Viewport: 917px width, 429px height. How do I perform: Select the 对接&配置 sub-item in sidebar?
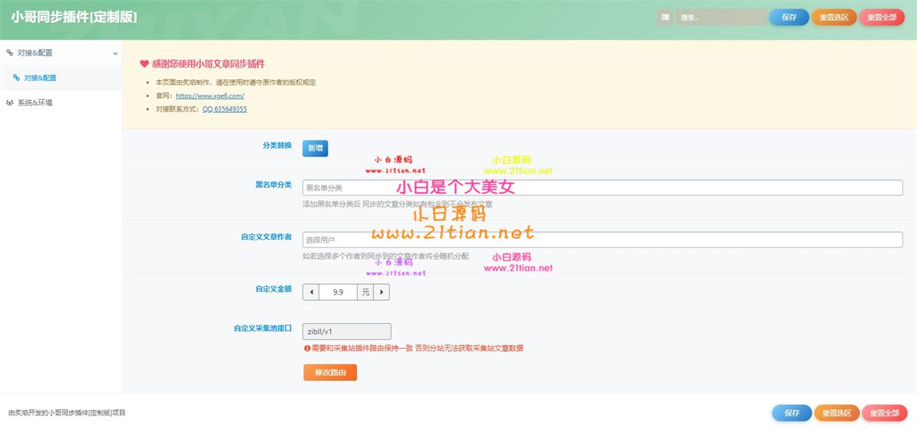[40, 78]
